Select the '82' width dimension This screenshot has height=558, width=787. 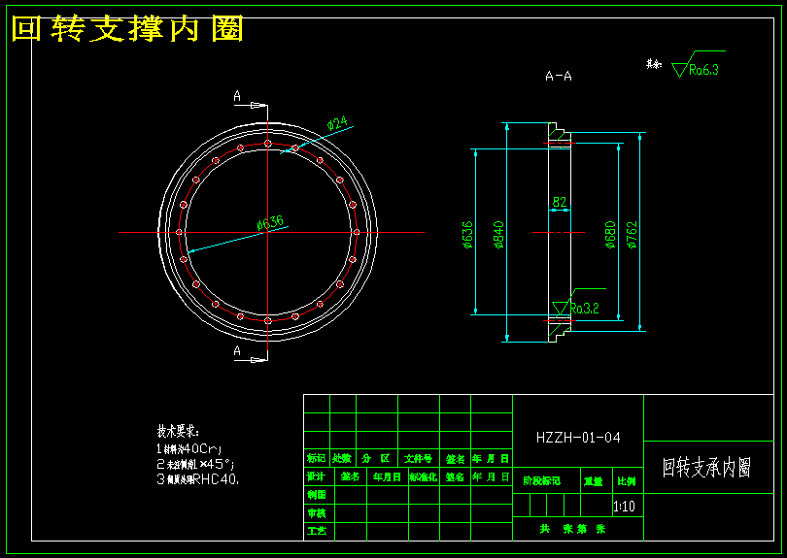tap(559, 202)
